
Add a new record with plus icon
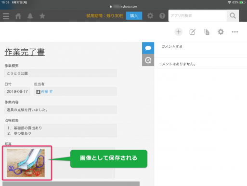(x=179, y=32)
